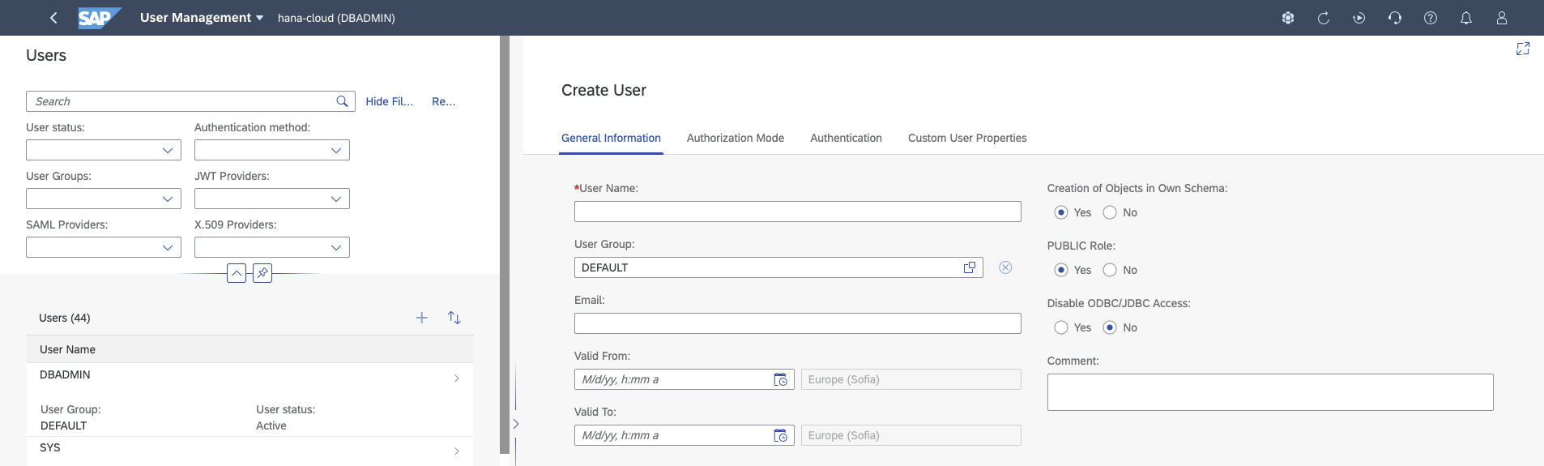The height and width of the screenshot is (466, 1544).
Task: Open the Valid From date picker
Action: coord(780,379)
